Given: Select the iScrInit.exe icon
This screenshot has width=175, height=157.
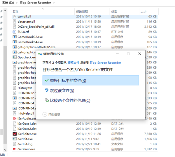Looking at the screenshot, I should [x=15, y=139].
